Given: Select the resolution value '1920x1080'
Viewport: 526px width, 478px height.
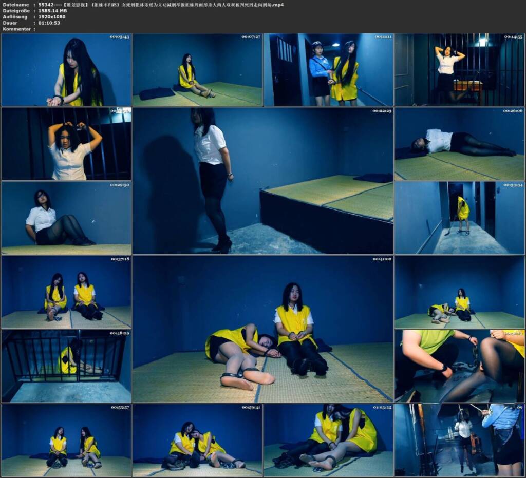Looking at the screenshot, I should [x=52, y=17].
